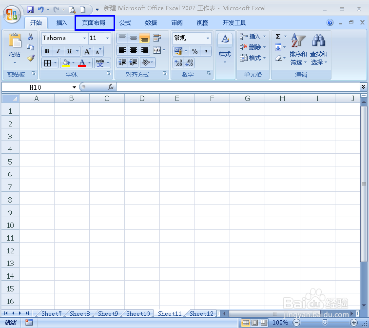Click the AutoSum sigma icon
Viewport: 369px width, 328px height.
coord(278,37)
